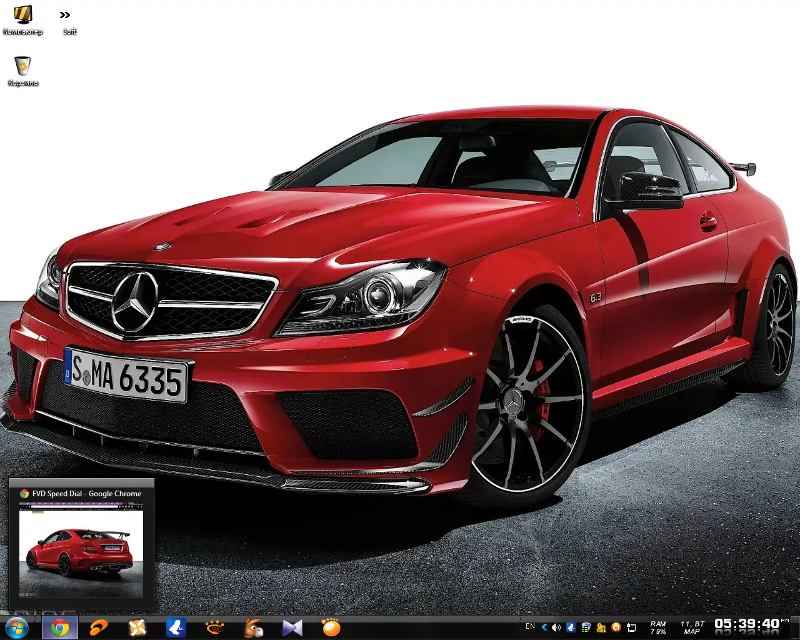Click the RAM 79% usage indicator
Screen dimensions: 800x640
pyautogui.click(x=658, y=627)
